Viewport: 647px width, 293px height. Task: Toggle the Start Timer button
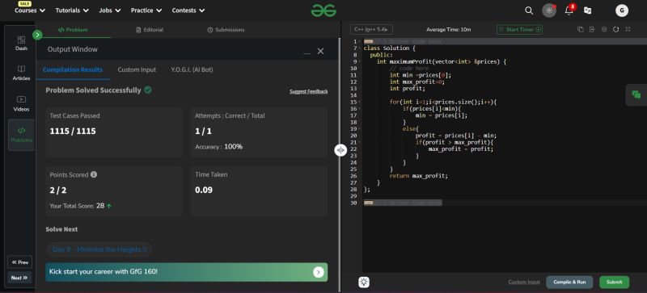519,30
